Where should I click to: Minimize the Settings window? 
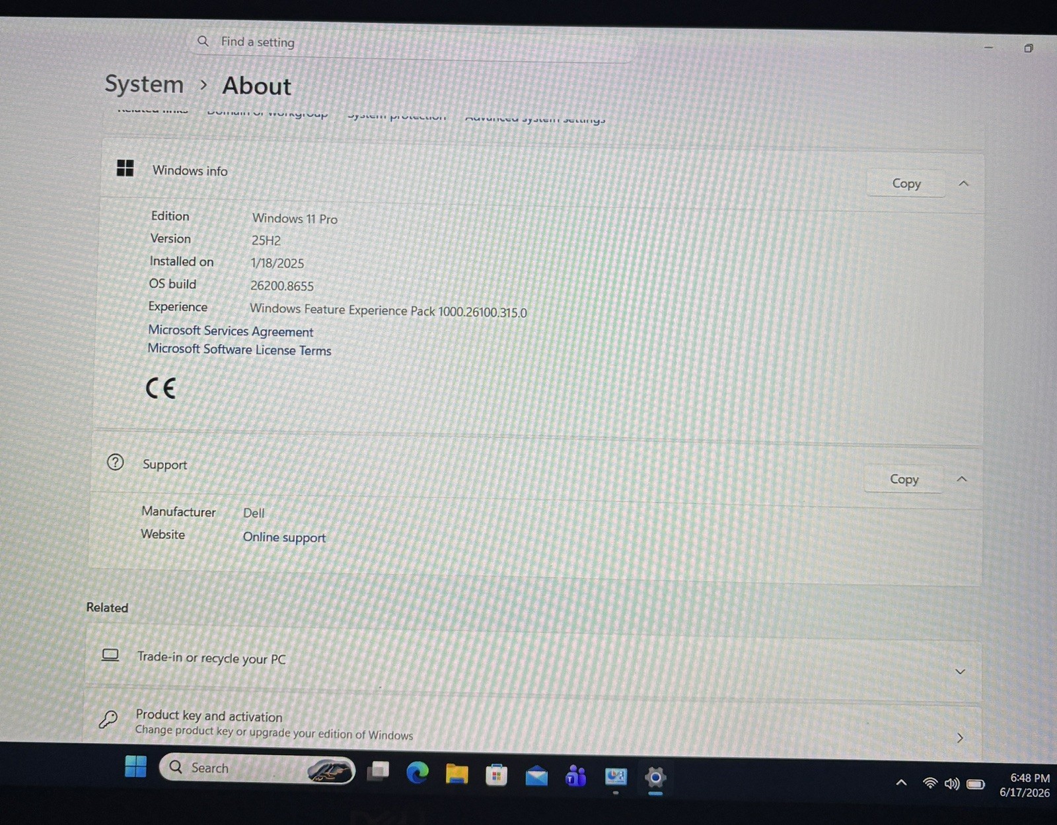(989, 48)
